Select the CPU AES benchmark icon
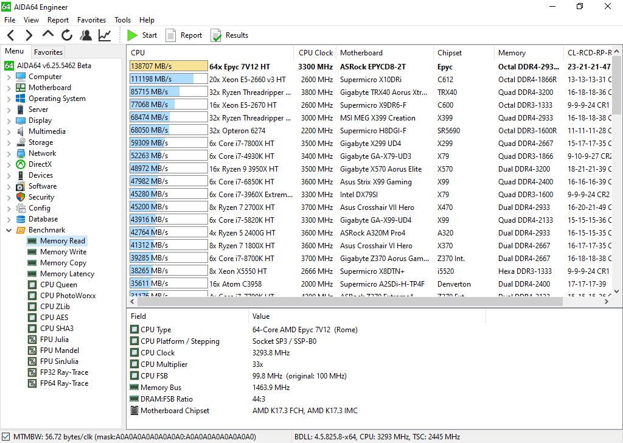The image size is (623, 443). click(x=32, y=318)
